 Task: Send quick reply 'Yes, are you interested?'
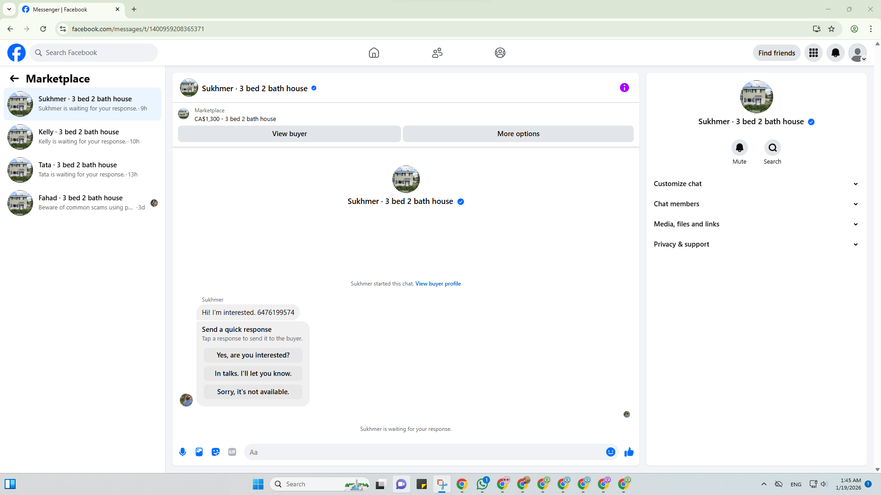(253, 355)
